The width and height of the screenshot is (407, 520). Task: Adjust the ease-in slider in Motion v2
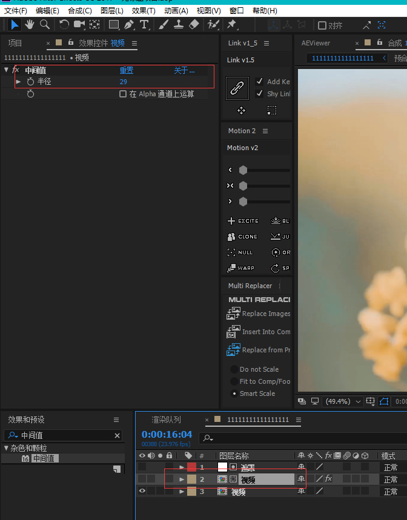click(x=243, y=170)
